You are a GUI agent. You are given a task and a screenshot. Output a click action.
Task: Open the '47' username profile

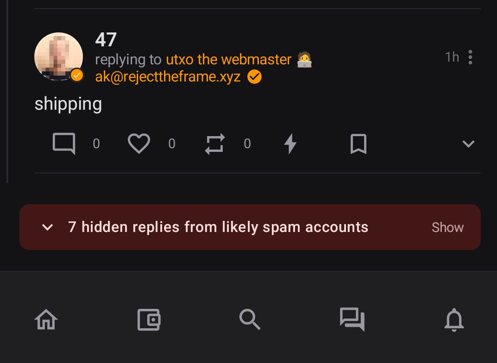pyautogui.click(x=106, y=40)
